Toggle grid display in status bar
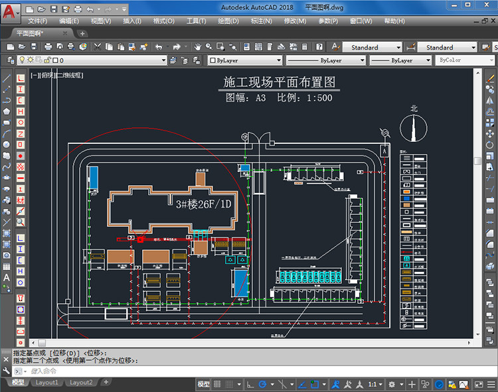The image size is (498, 392). (218, 384)
